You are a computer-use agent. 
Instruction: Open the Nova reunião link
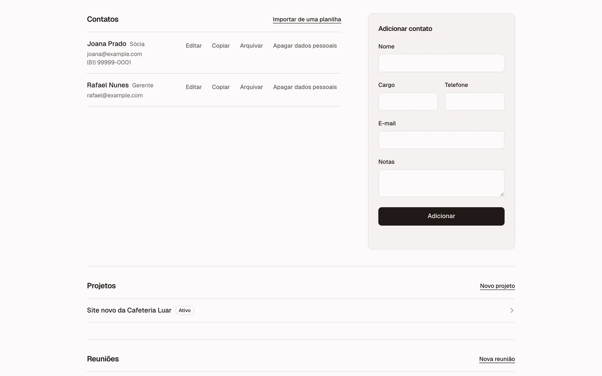(x=497, y=359)
